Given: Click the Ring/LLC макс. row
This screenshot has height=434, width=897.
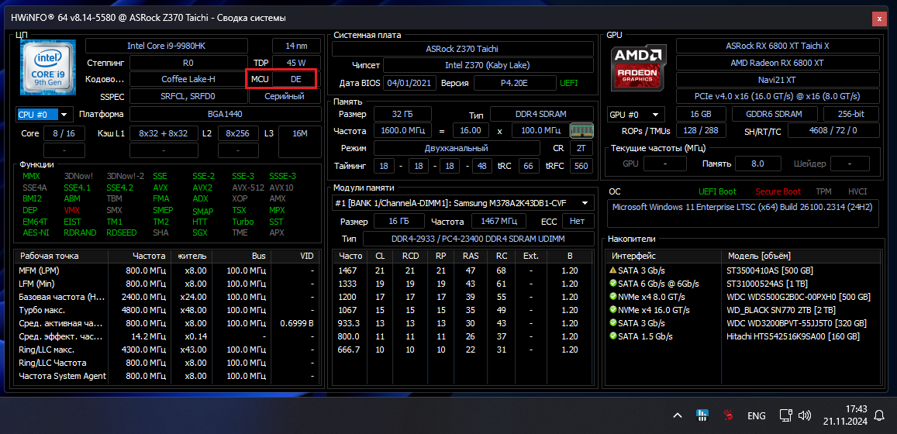Looking at the screenshot, I should pyautogui.click(x=167, y=350).
